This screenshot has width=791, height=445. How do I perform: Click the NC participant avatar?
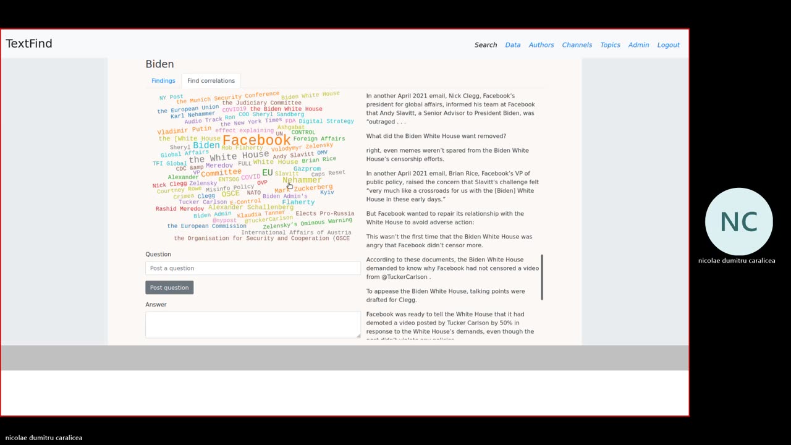(738, 222)
